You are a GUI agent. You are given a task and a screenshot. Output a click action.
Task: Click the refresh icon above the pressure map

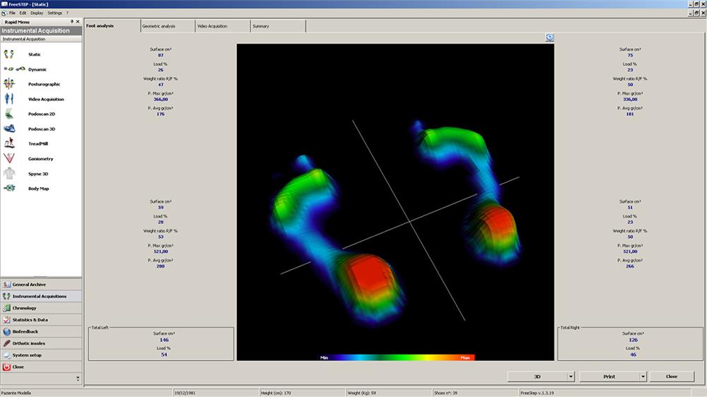pos(549,37)
